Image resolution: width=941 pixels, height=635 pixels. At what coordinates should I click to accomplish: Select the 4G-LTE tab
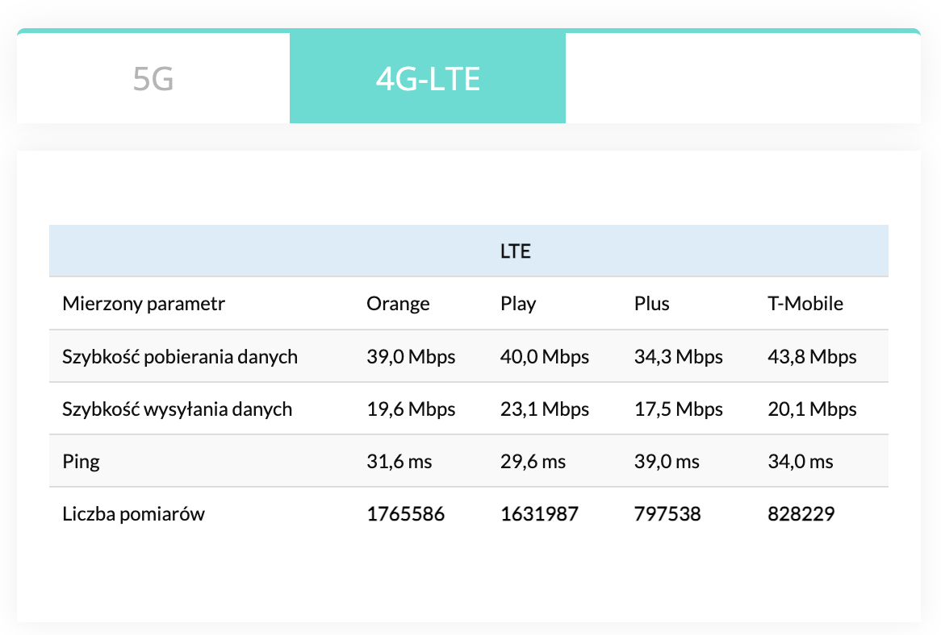(428, 79)
